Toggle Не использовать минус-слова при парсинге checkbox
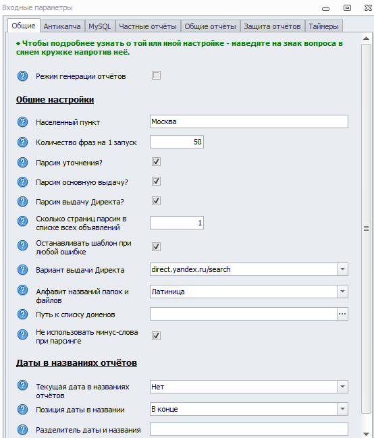 (x=156, y=336)
